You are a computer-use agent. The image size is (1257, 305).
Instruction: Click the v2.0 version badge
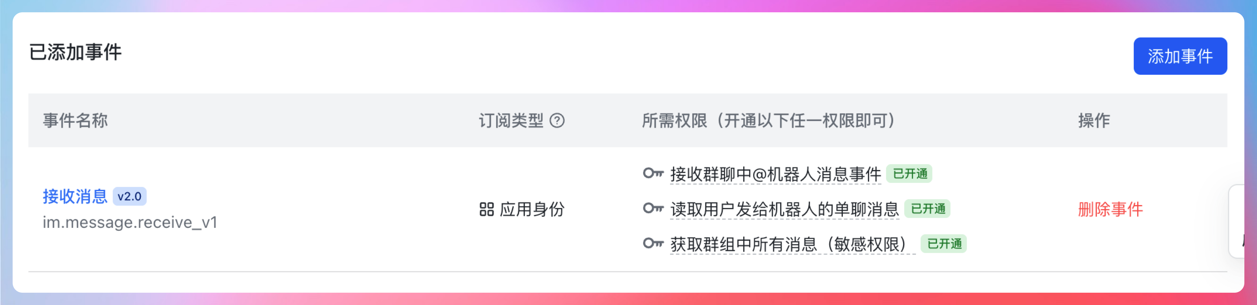point(129,196)
